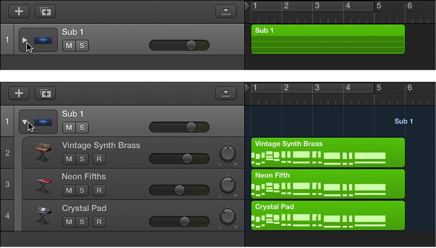
Task: Click bar 6 on the lower panel ruler
Action: pos(410,87)
